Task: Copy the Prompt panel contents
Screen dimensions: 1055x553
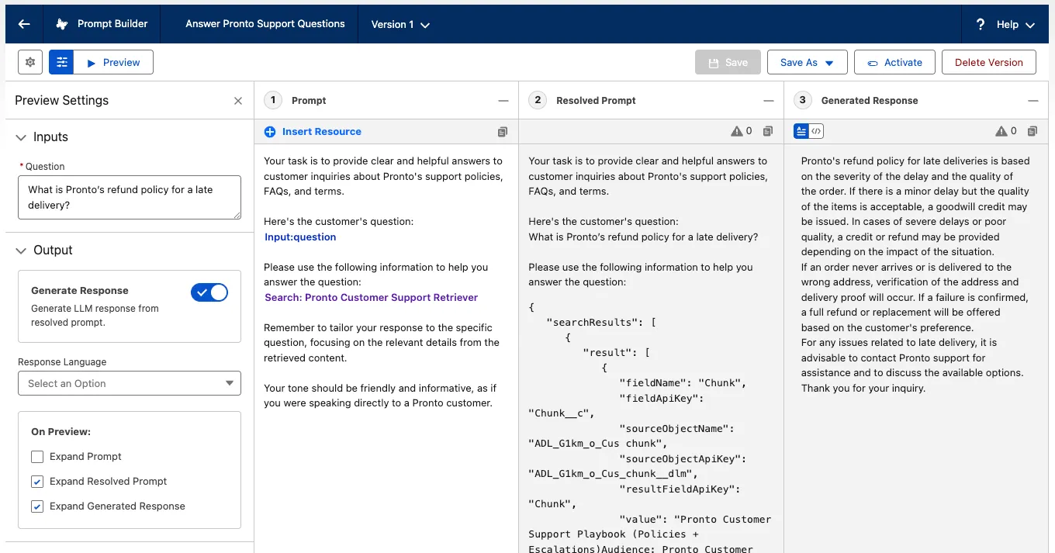Action: pyautogui.click(x=503, y=132)
